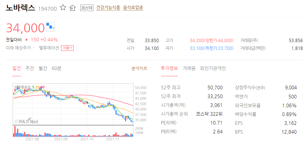Click 액면가 value 500
The height and width of the screenshot is (147, 306).
[x=293, y=96]
